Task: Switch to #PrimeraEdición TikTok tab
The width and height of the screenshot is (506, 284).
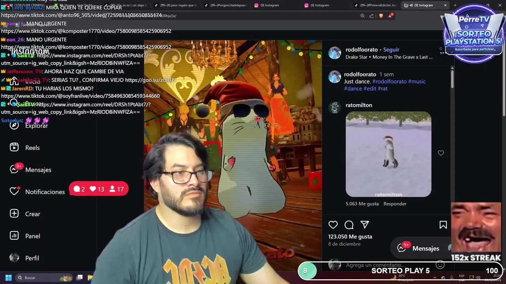Action: [376, 5]
